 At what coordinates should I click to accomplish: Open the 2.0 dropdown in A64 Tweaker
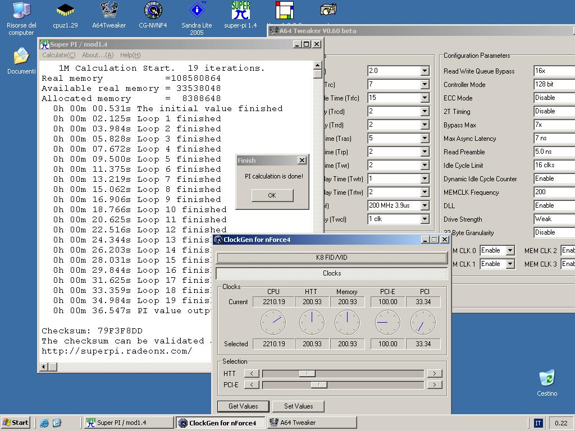(425, 71)
